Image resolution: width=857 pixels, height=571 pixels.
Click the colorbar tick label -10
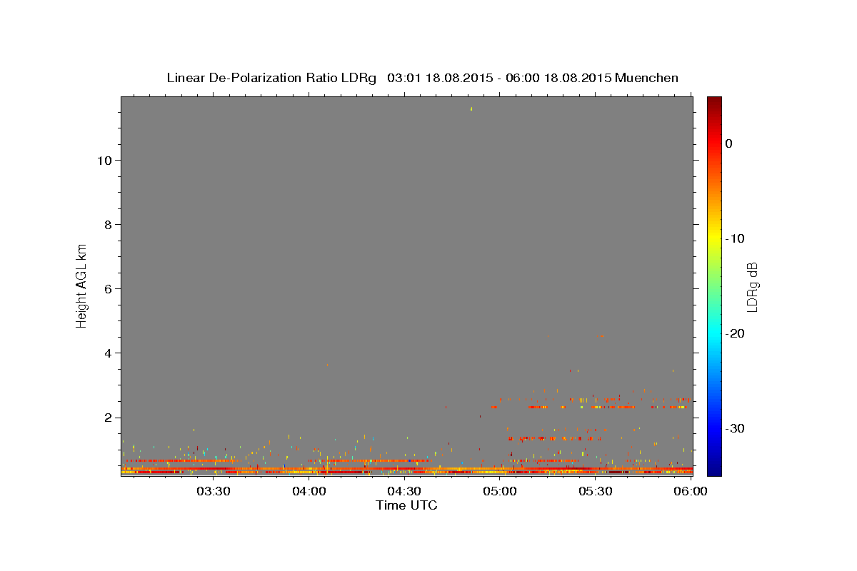(735, 238)
